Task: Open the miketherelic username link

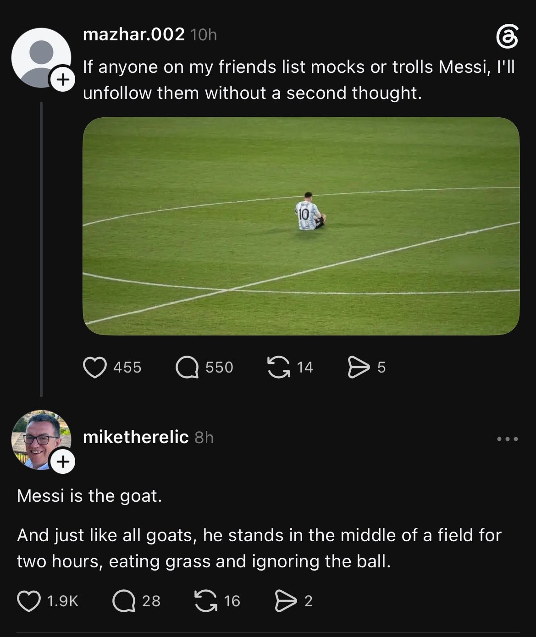Action: tap(136, 437)
